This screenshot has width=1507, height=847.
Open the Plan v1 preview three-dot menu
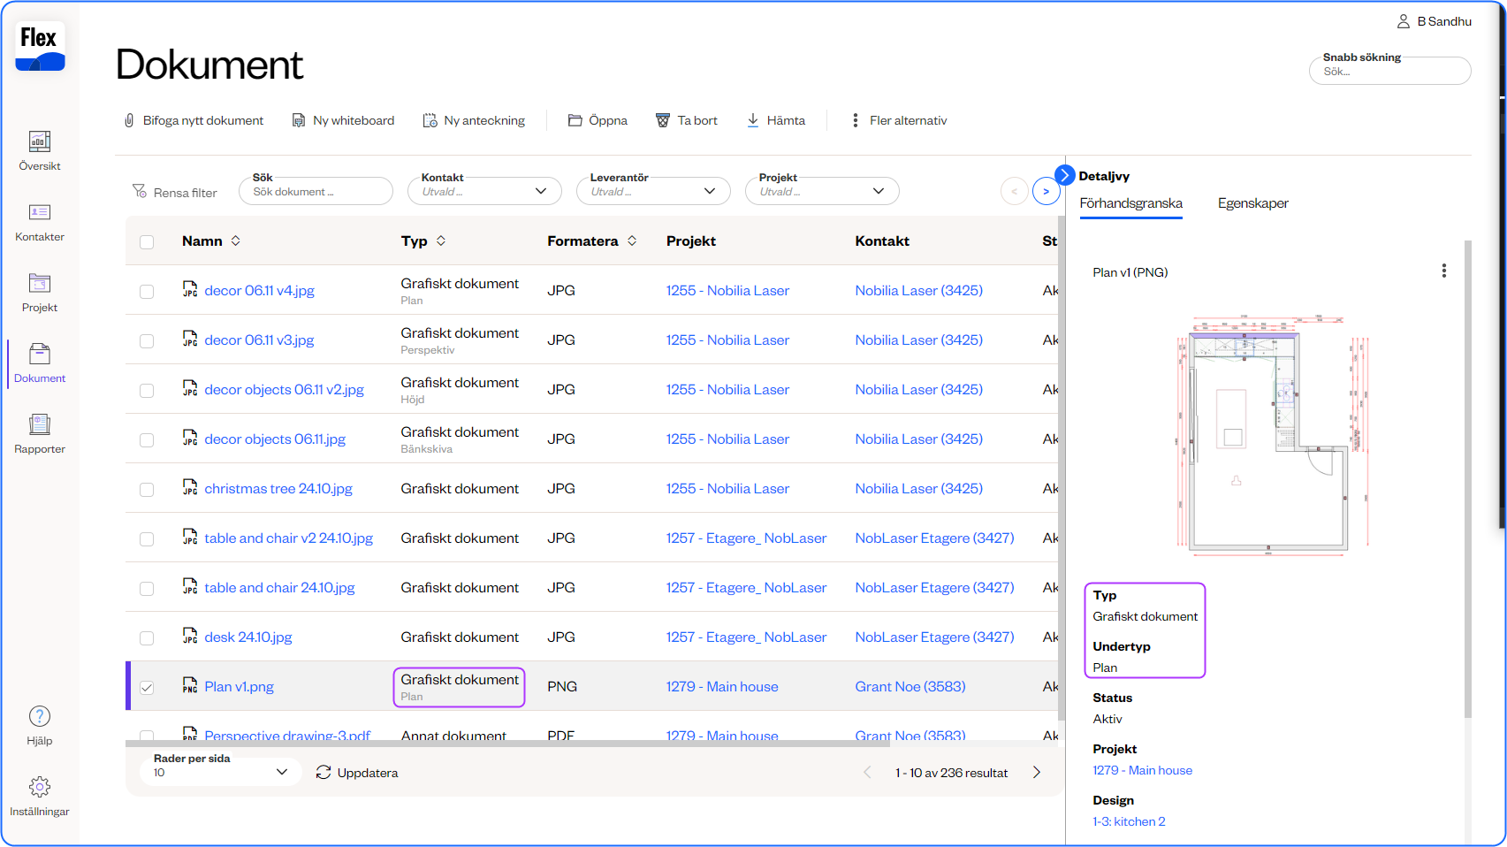pos(1443,271)
